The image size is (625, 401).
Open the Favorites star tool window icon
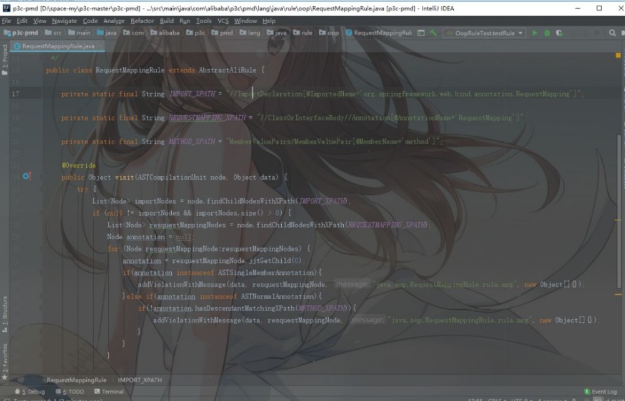[4, 377]
